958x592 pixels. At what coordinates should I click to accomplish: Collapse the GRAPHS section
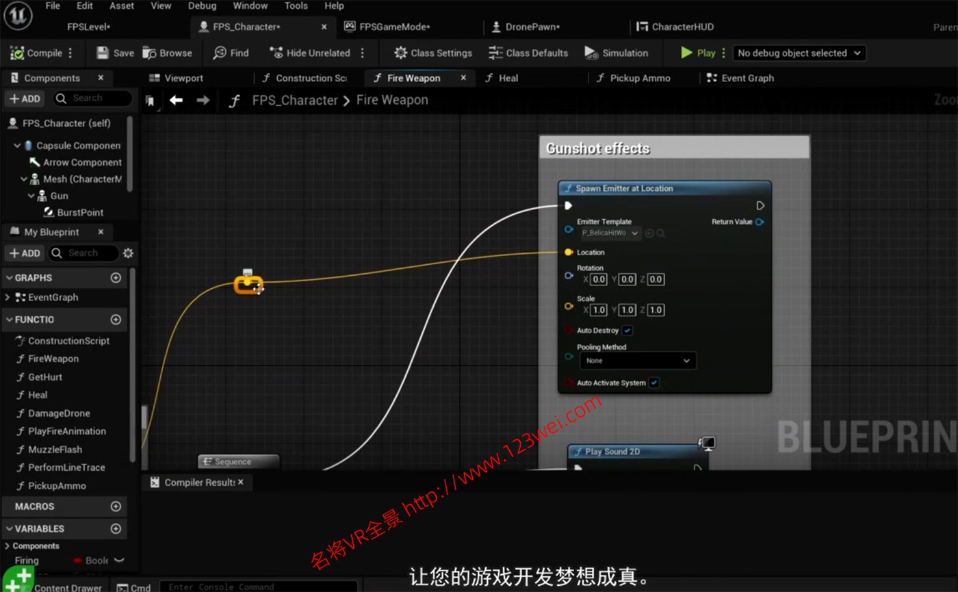point(8,278)
